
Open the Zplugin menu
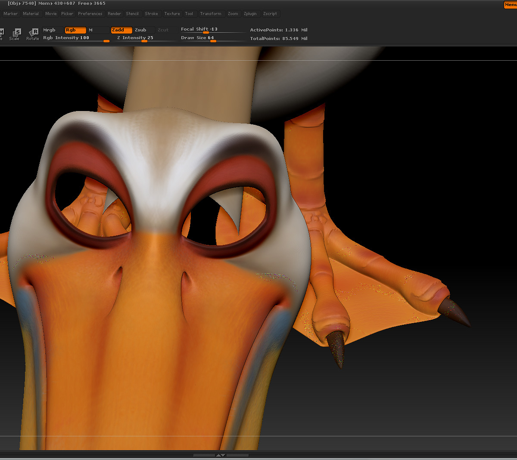251,13
